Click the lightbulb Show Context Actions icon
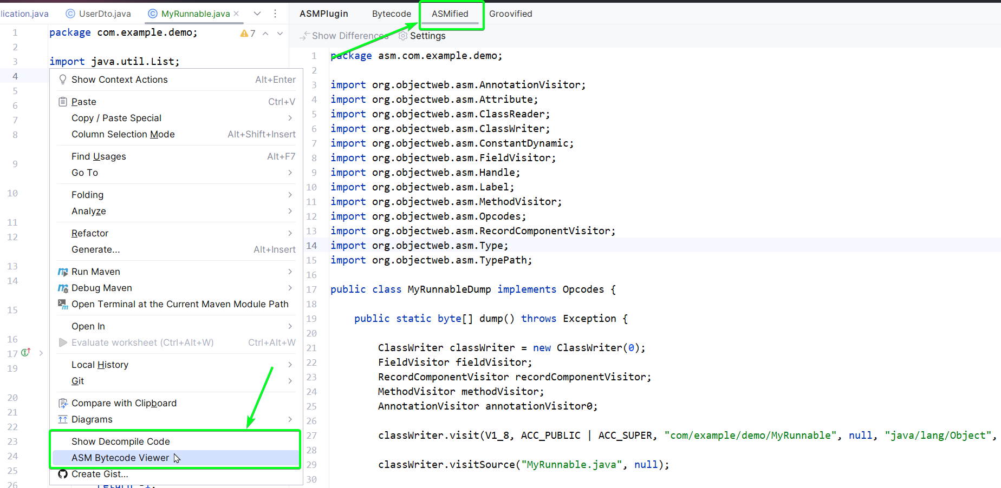Viewport: 1001px width, 488px height. pyautogui.click(x=63, y=80)
